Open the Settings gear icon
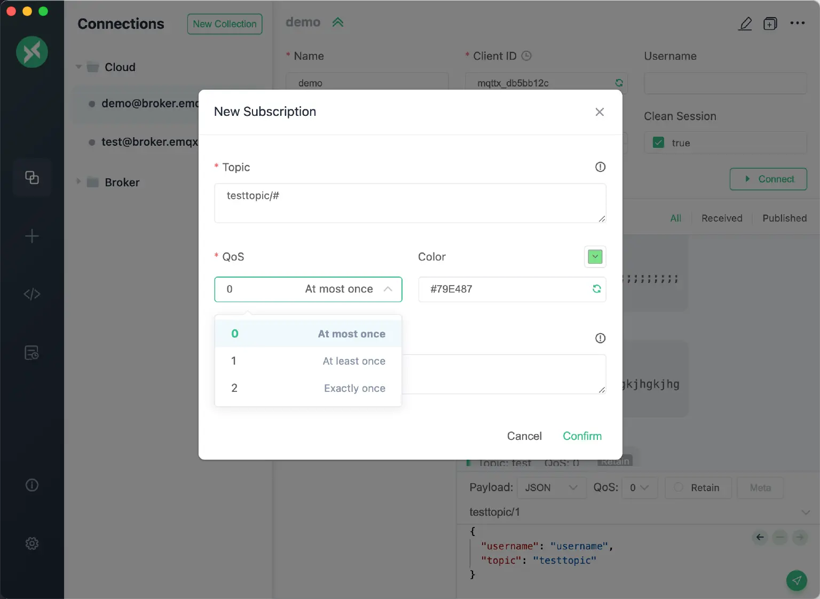The width and height of the screenshot is (820, 599). [x=32, y=543]
